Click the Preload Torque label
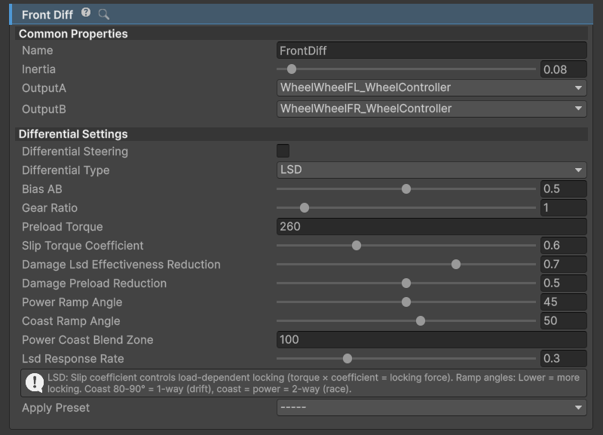 coord(63,227)
